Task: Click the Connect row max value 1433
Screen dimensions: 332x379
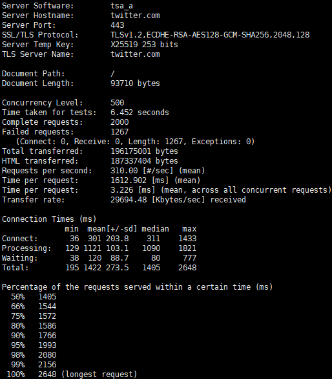Action: point(187,239)
